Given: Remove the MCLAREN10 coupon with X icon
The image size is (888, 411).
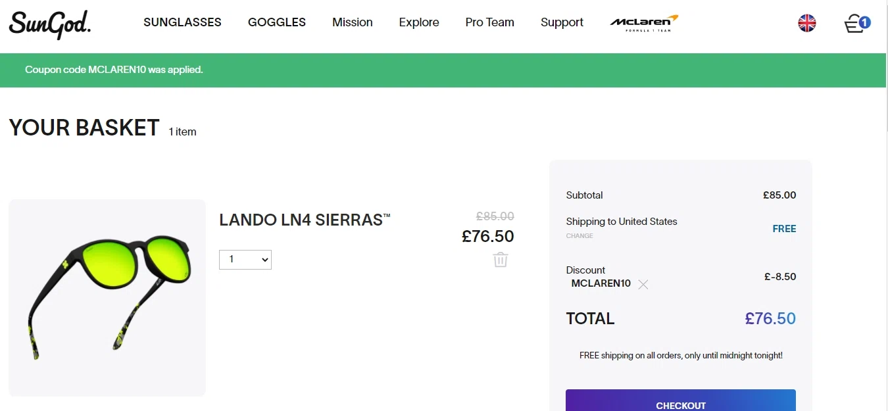Looking at the screenshot, I should pos(643,284).
